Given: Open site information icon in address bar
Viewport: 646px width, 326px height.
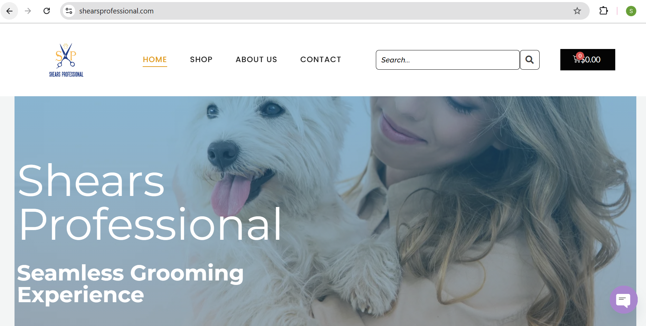Looking at the screenshot, I should pos(69,11).
